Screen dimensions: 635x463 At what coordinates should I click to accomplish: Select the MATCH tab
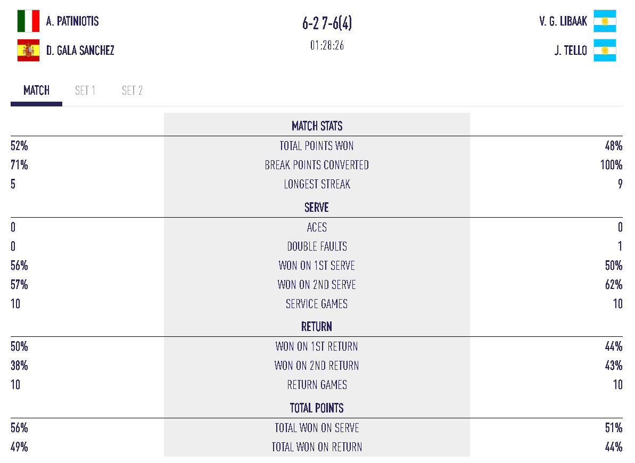tap(37, 90)
